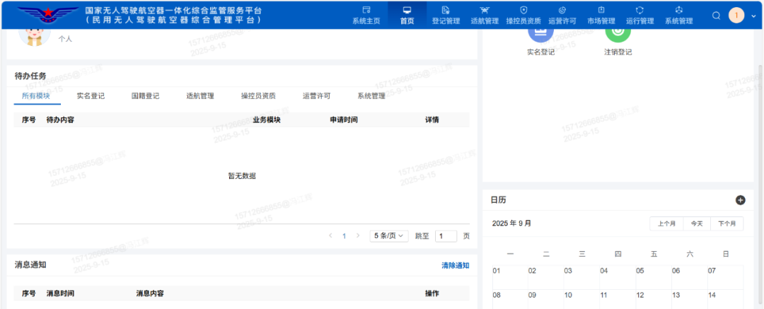Switch to the 运营许可 tab in 待办任务
764x309 pixels.
(317, 96)
